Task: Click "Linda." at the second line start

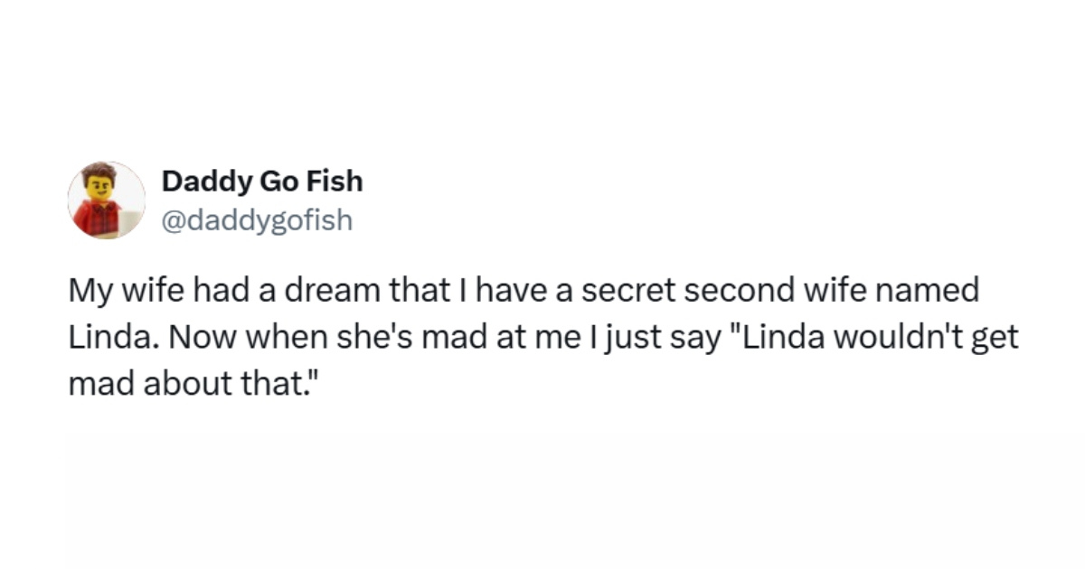Action: 106,338
